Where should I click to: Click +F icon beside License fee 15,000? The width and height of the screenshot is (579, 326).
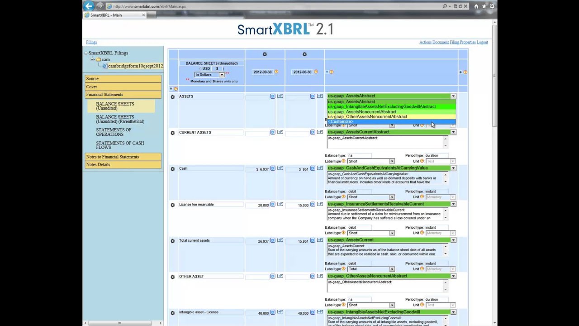click(320, 204)
